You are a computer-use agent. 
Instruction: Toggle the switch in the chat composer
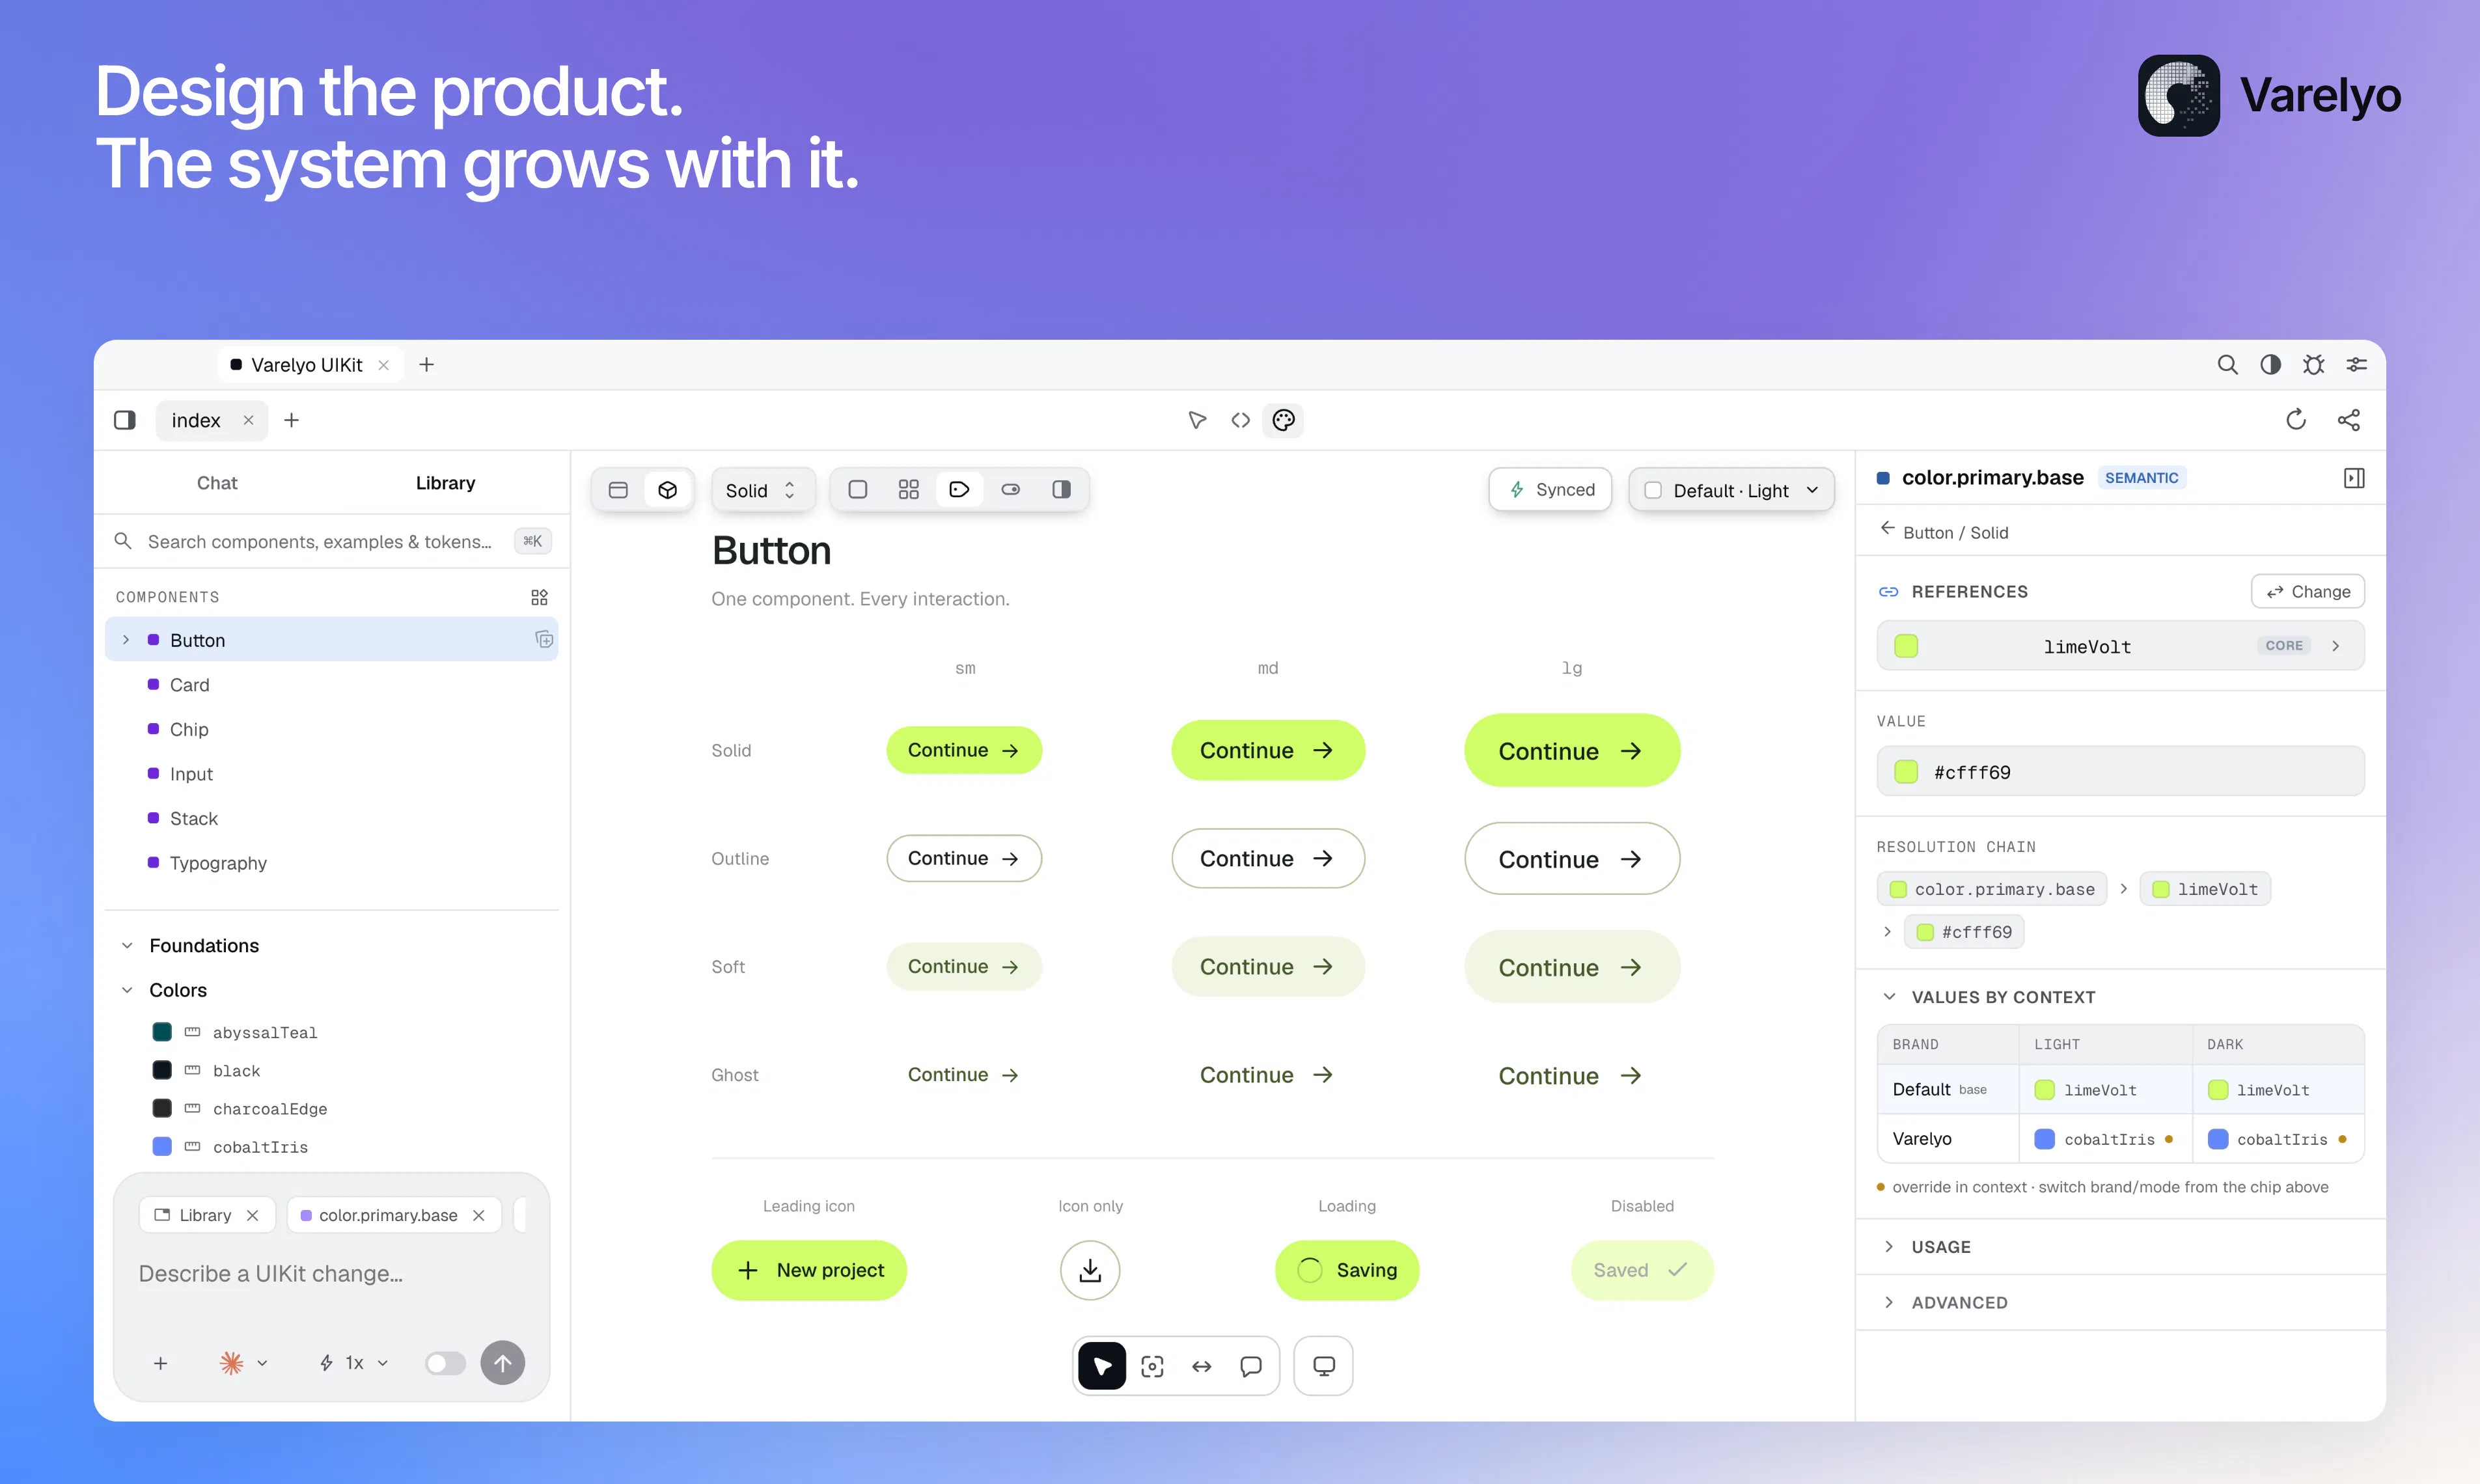445,1363
